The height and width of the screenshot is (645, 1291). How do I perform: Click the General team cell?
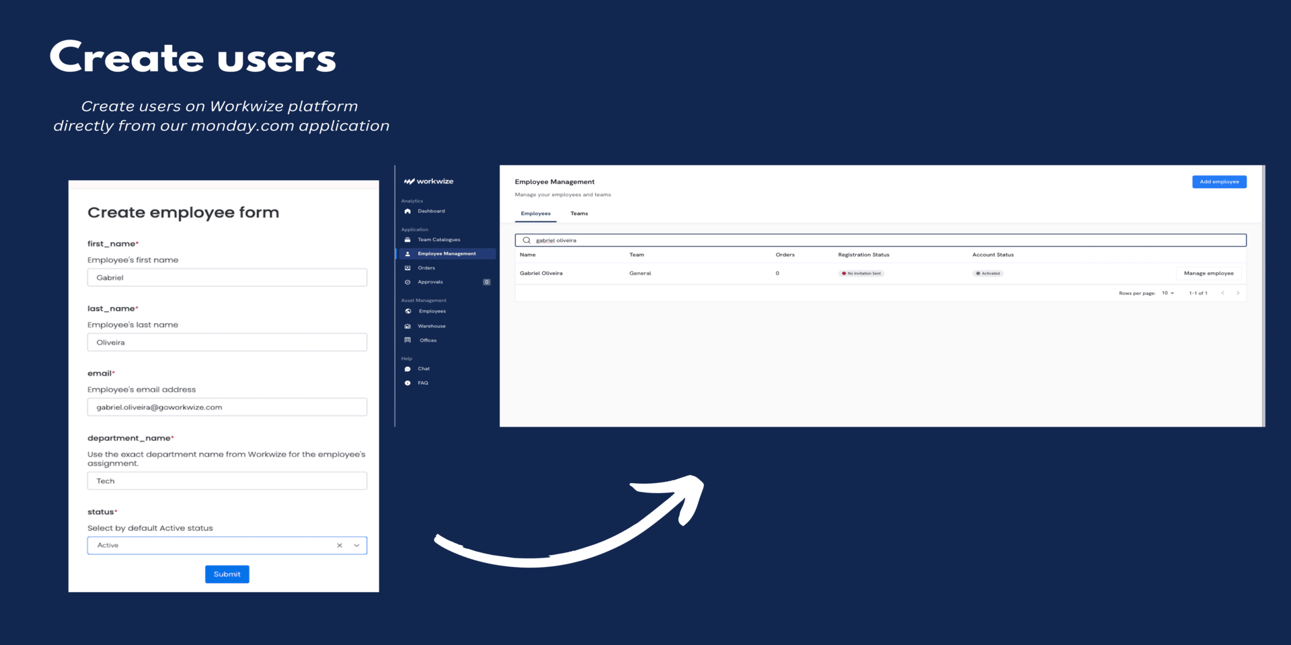click(640, 273)
